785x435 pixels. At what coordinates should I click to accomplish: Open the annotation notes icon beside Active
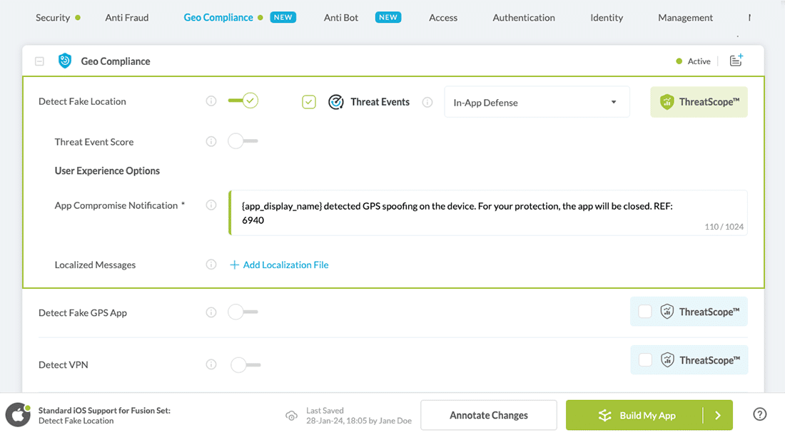tap(736, 61)
